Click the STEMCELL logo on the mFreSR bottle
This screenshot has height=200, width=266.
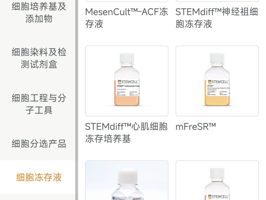pos(218,82)
